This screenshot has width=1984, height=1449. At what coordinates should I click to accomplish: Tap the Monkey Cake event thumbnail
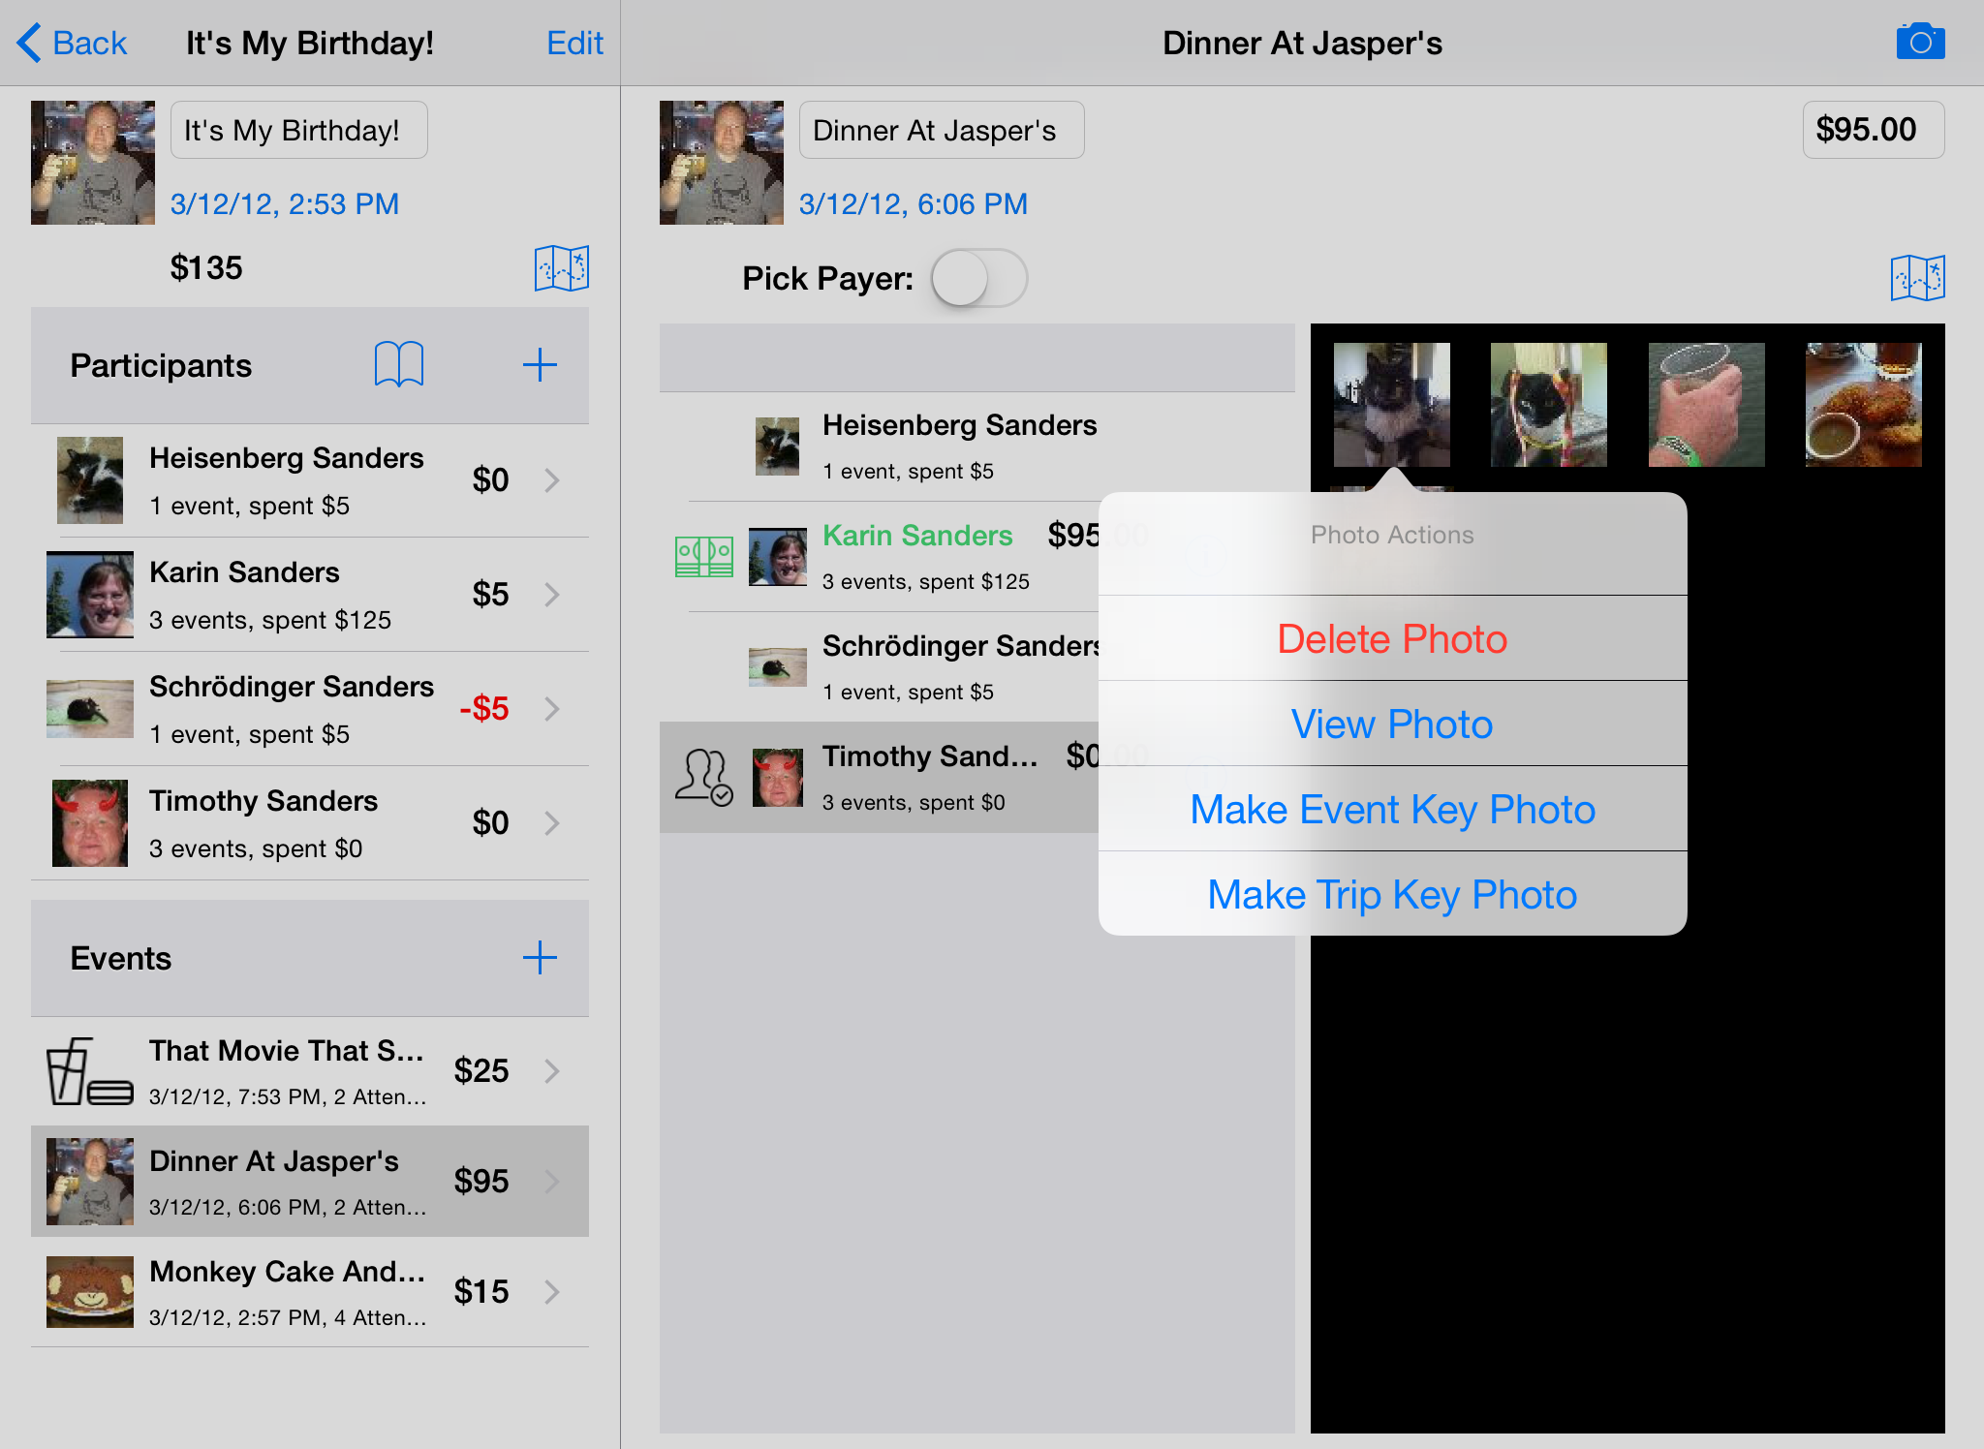coord(90,1292)
